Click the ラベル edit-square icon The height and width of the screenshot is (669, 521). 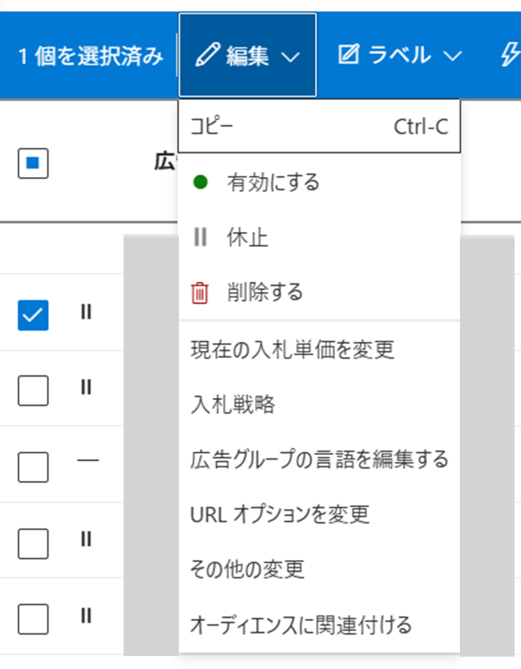click(x=349, y=56)
